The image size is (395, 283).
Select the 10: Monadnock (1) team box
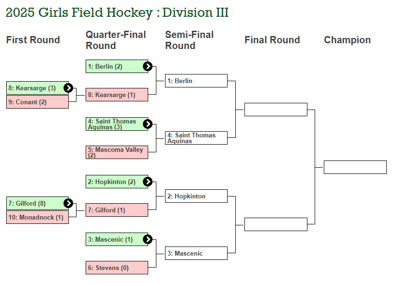point(38,217)
